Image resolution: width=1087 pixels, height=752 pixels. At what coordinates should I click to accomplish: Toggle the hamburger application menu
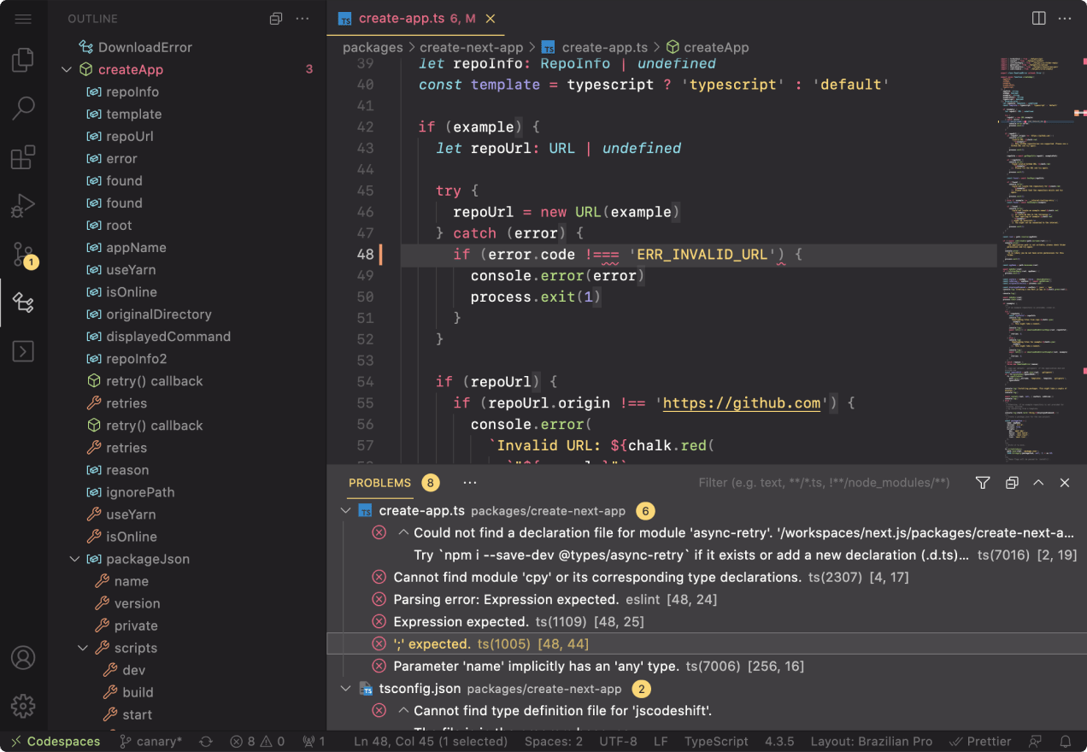[x=23, y=19]
